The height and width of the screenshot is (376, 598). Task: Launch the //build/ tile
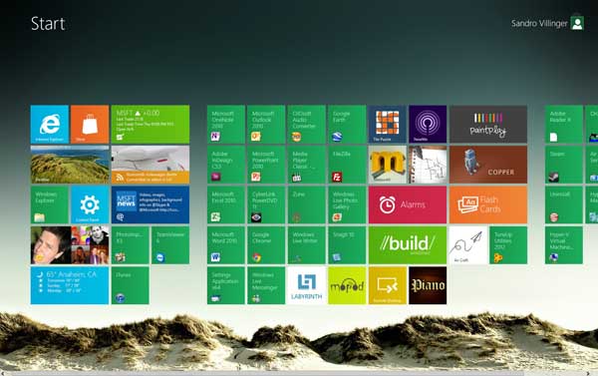click(408, 245)
